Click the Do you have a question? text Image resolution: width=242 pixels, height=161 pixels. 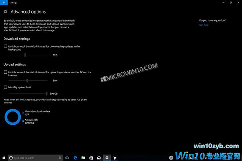(x=213, y=20)
